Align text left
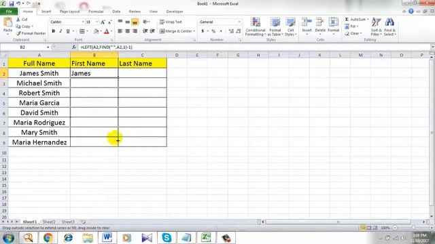435x244 pixels. 120,31
